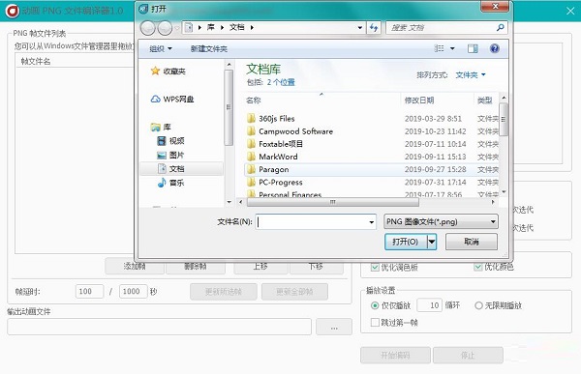This screenshot has width=581, height=374.
Task: Open help via the blue question icon
Action: 494,48
